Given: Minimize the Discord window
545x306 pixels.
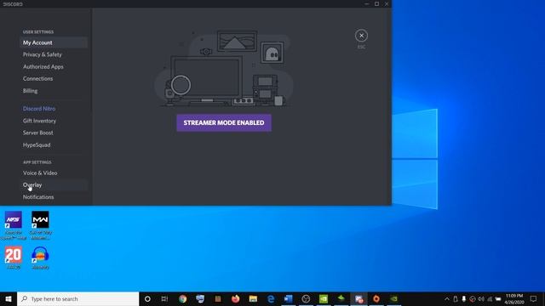Looking at the screenshot, I should click(x=367, y=3).
